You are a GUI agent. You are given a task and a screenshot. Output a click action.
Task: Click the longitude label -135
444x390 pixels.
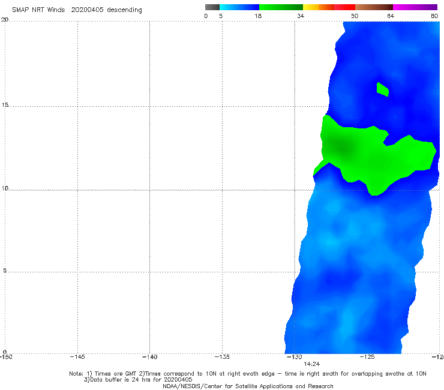click(x=222, y=357)
